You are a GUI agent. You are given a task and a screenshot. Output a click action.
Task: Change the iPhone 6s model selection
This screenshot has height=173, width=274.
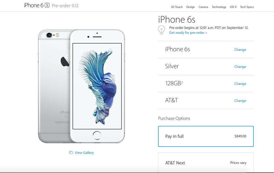point(240,50)
